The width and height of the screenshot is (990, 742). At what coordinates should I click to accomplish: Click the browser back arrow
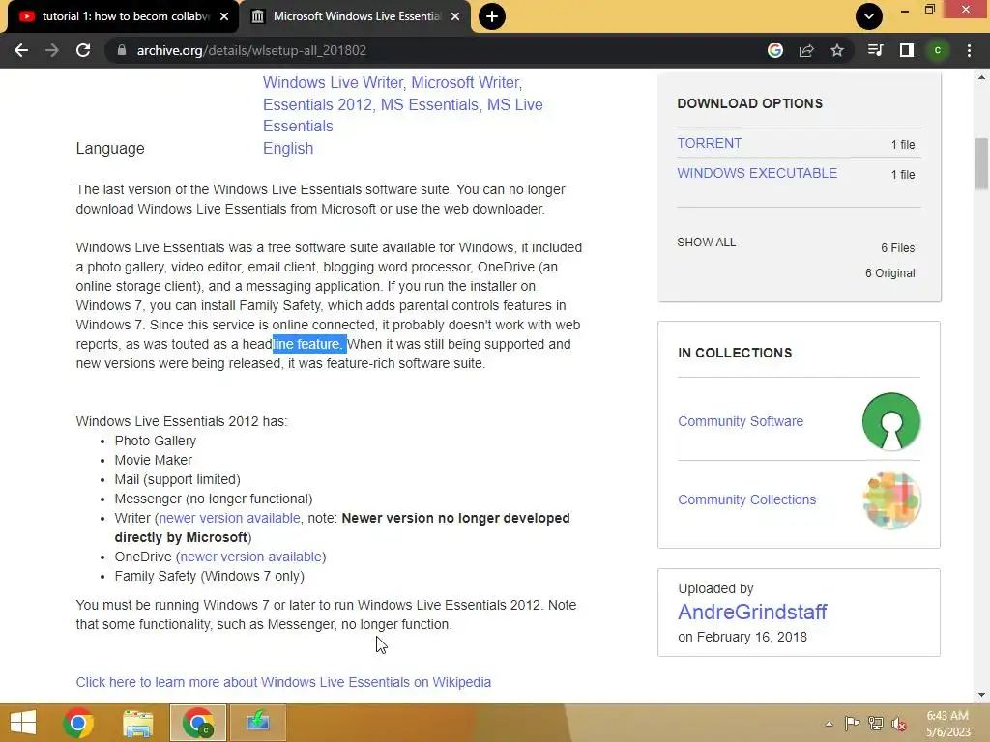(21, 50)
